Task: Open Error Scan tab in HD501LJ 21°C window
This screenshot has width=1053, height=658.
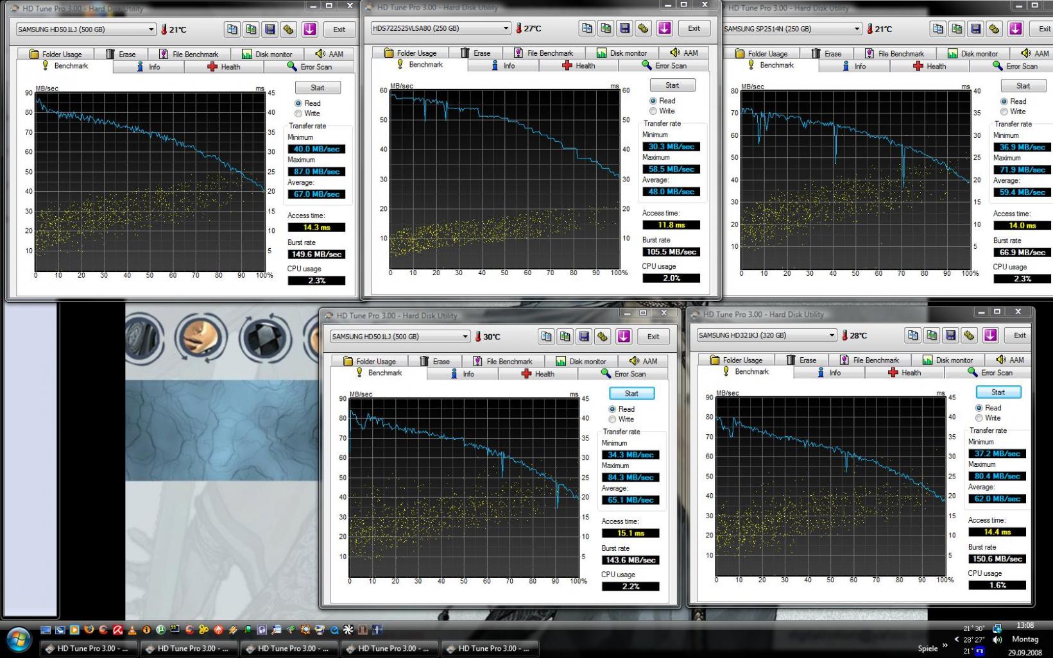Action: click(309, 67)
